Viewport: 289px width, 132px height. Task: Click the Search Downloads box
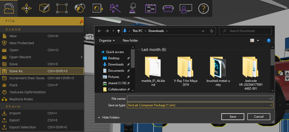click(245, 31)
